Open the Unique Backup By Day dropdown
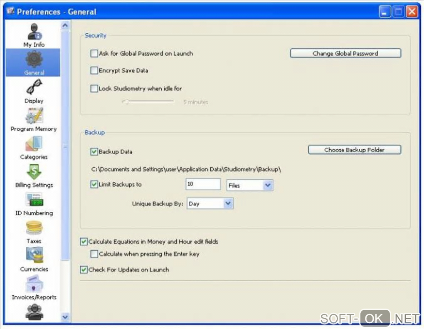424x329 pixels. click(x=210, y=203)
